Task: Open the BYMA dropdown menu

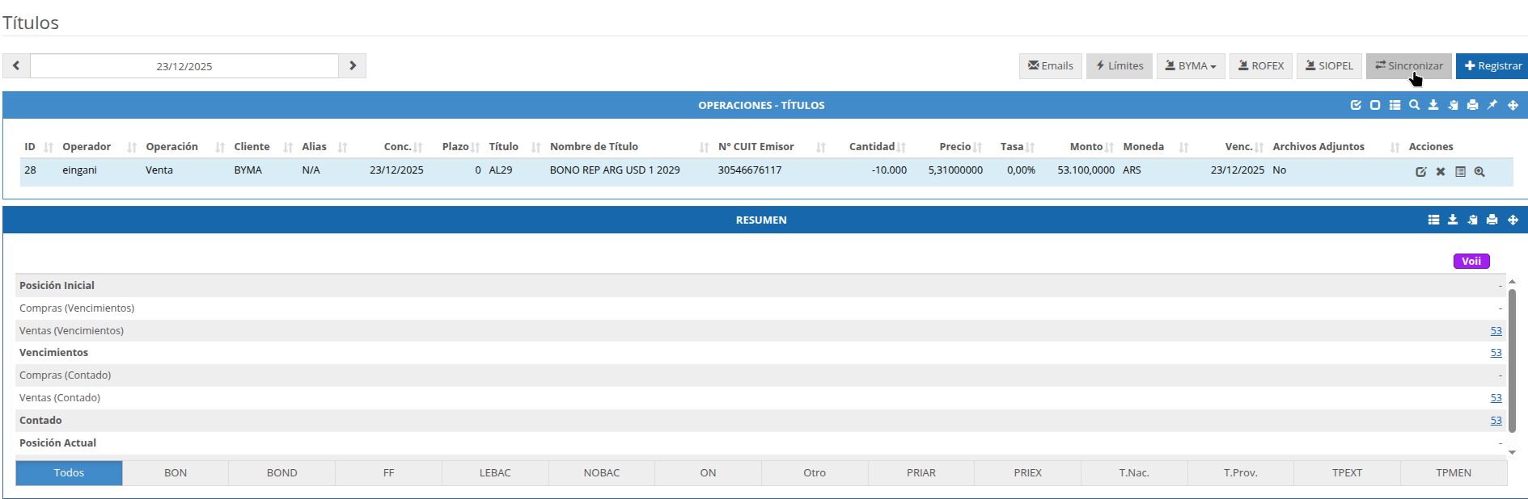Action: [1191, 66]
